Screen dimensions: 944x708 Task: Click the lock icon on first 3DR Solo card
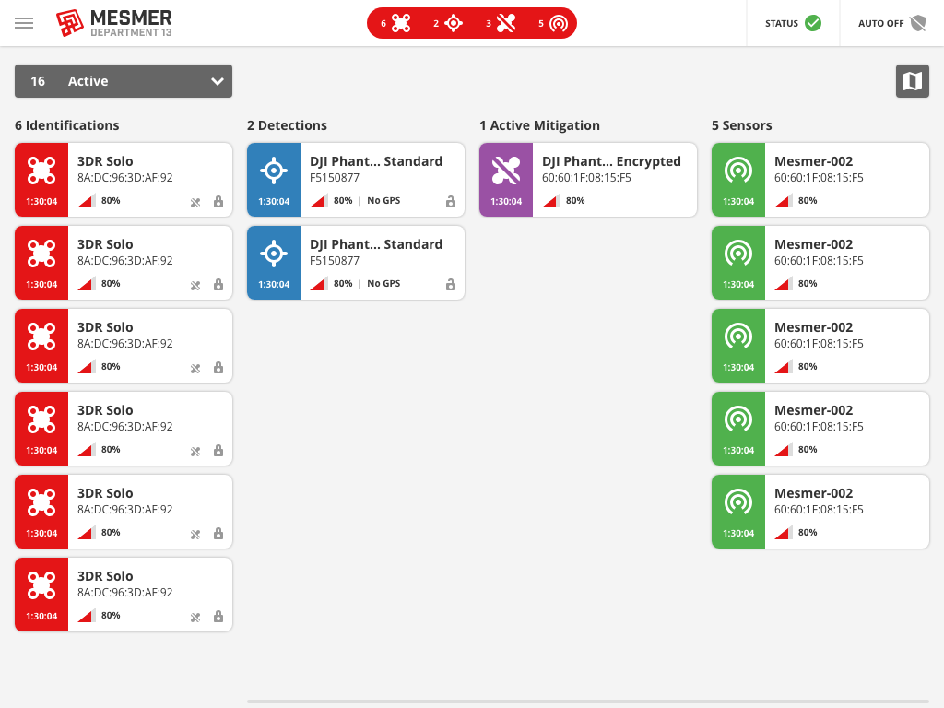(218, 201)
